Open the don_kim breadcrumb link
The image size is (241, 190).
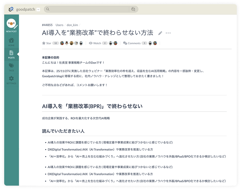(x=72, y=25)
